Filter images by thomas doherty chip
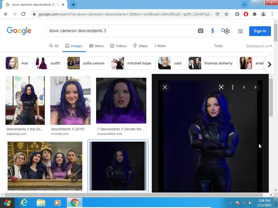The height and width of the screenshot is (208, 278). 213,63
